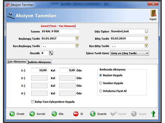Go to next record with Sonraki

pos(37,114)
